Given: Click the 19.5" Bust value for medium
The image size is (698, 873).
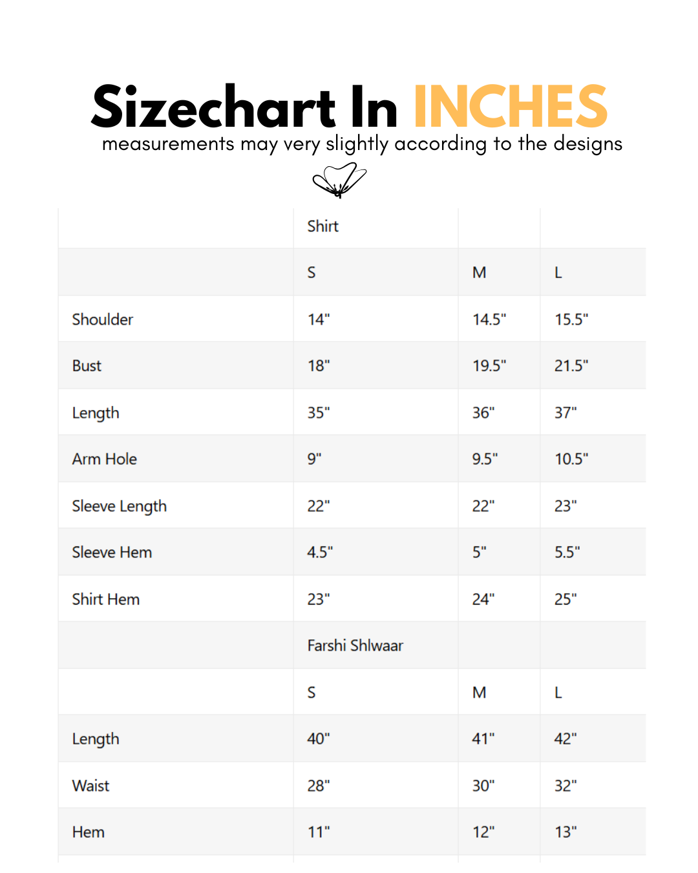Looking at the screenshot, I should (489, 366).
